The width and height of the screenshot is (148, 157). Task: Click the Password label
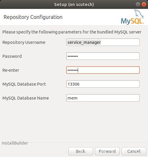pyautogui.click(x=12, y=56)
